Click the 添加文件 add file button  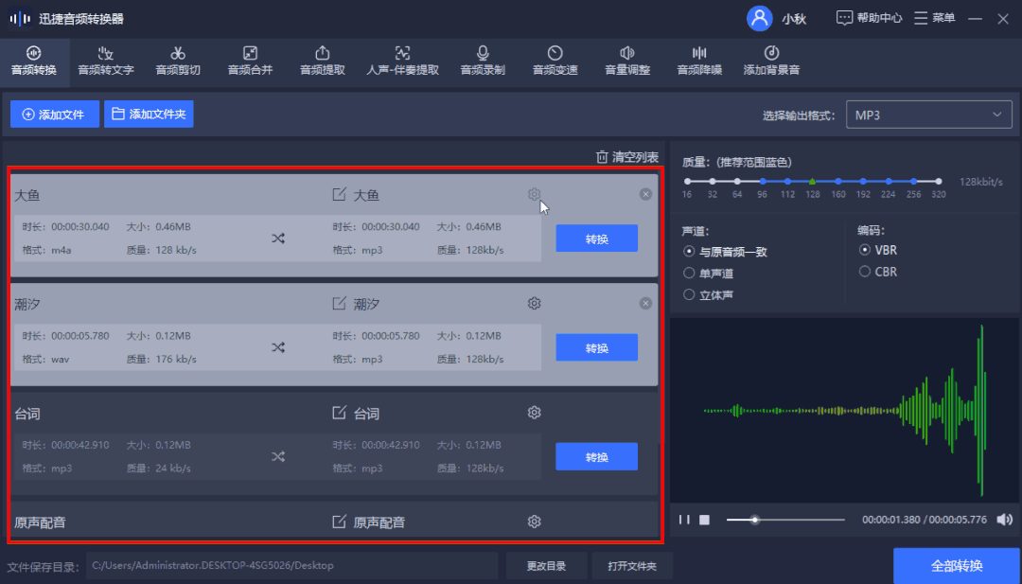tap(54, 114)
